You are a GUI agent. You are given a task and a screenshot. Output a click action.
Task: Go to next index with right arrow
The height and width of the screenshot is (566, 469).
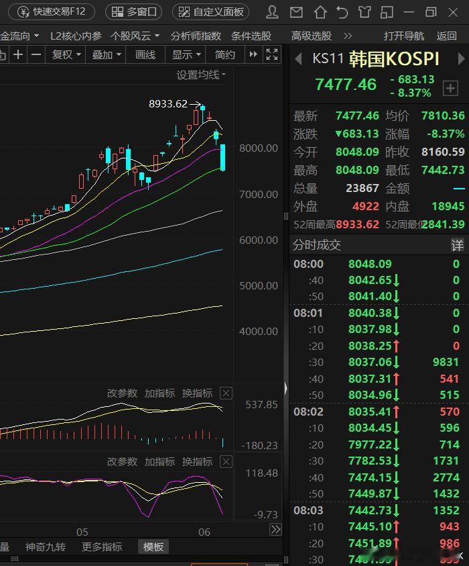(461, 59)
